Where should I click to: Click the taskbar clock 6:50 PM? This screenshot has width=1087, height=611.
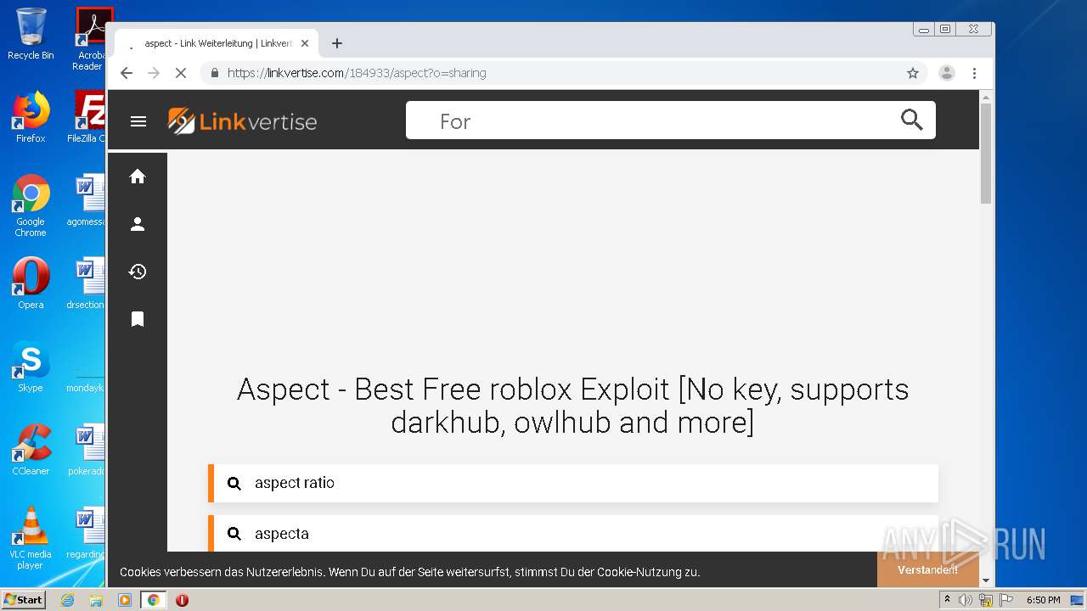(1044, 600)
